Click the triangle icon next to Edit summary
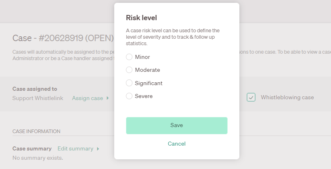Viewport: 331px width, 169px height. click(x=98, y=148)
